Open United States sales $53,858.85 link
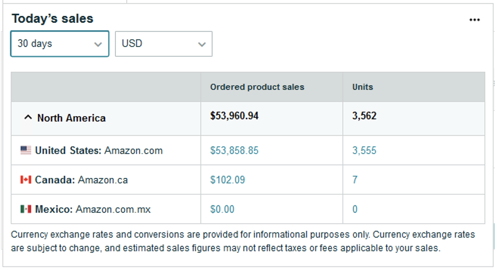 (x=234, y=151)
